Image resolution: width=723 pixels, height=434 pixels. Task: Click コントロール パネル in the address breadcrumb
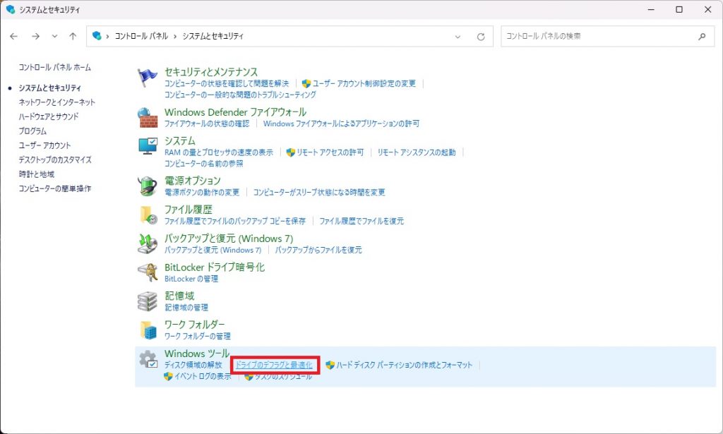(141, 36)
